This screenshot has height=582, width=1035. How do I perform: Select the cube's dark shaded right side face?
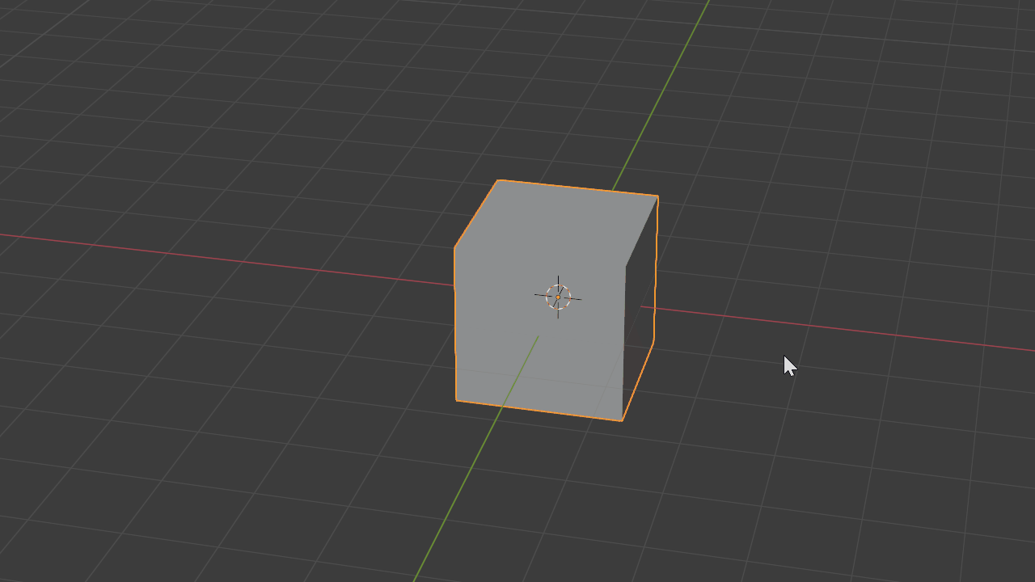pyautogui.click(x=639, y=323)
